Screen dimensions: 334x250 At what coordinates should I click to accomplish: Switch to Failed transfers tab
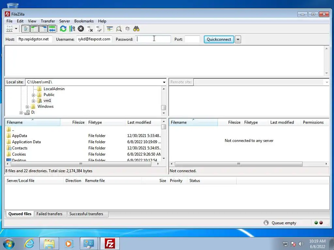coord(50,214)
